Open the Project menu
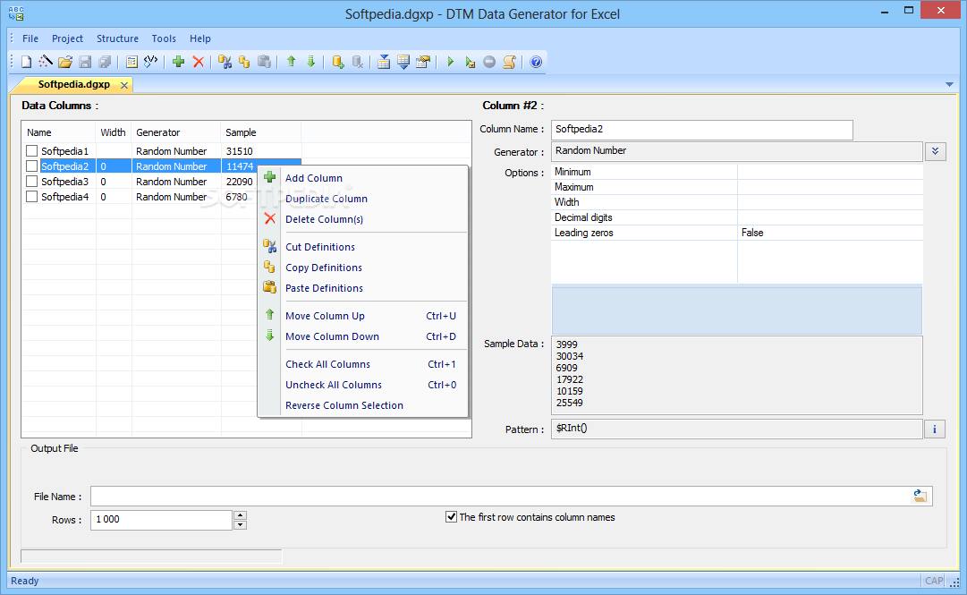 [x=67, y=38]
